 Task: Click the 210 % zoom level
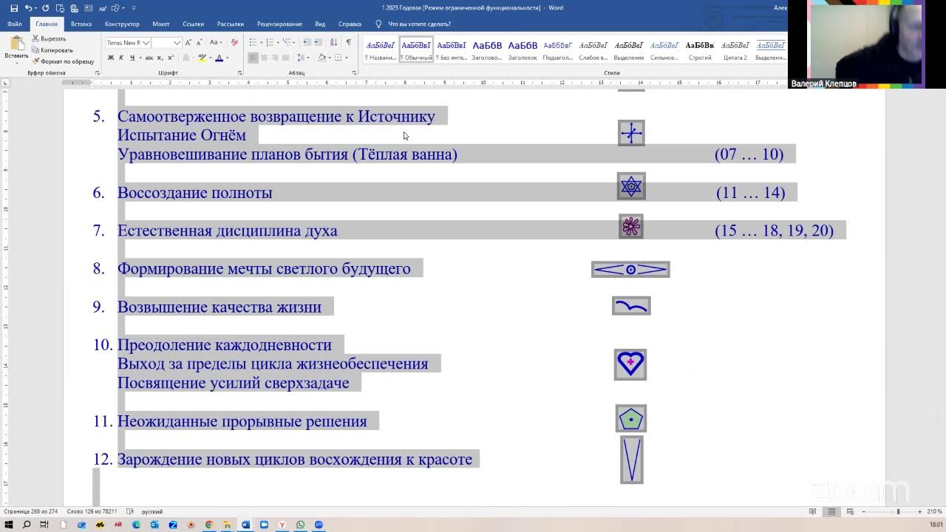(934, 511)
